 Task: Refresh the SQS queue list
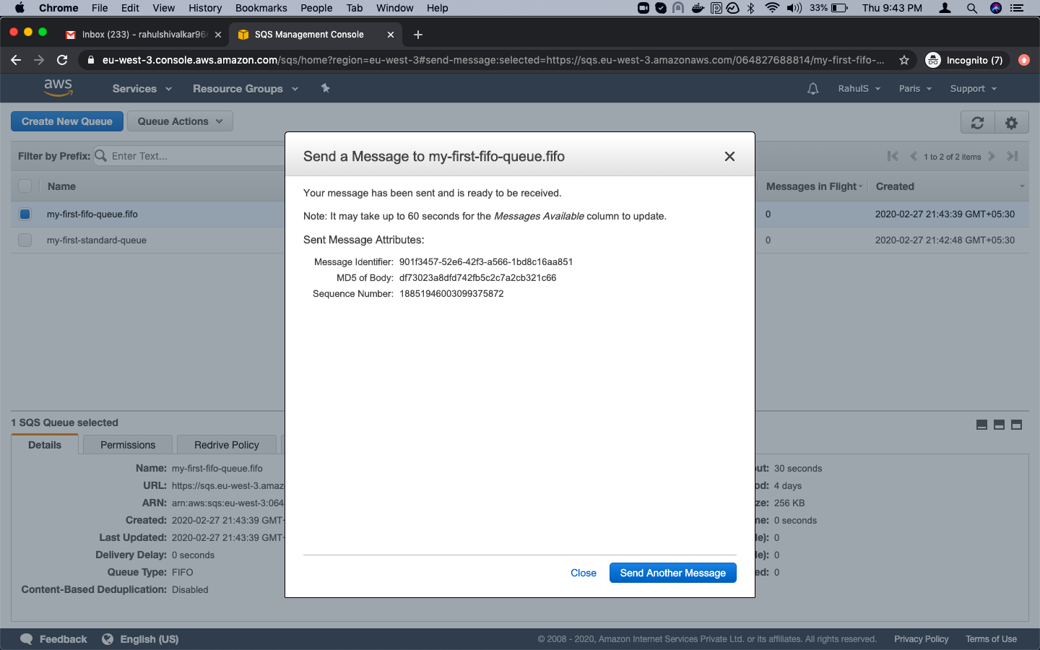point(976,122)
